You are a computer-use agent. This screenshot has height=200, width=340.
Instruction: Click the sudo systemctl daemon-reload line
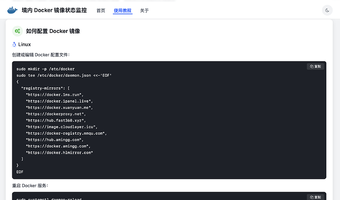point(49,199)
